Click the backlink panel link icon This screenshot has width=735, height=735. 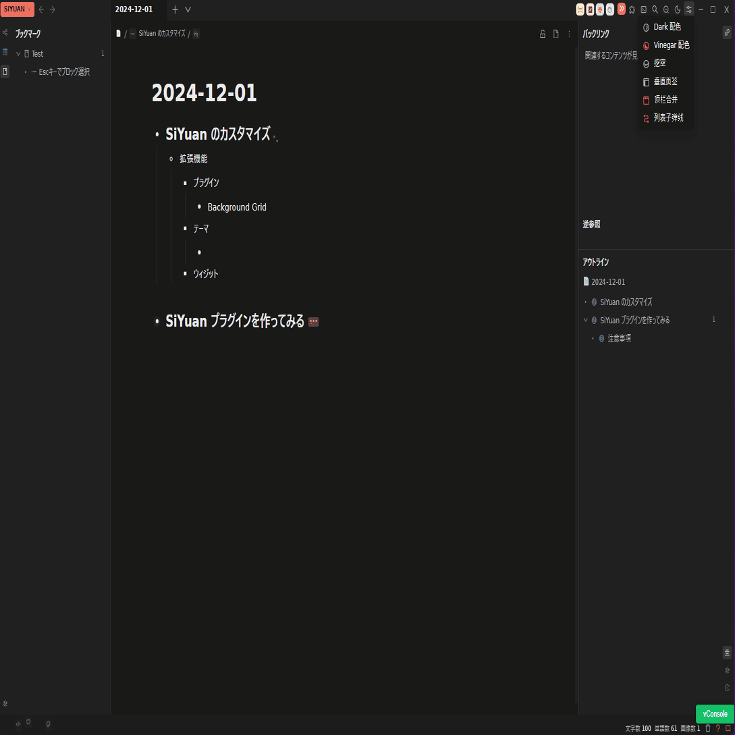727,32
